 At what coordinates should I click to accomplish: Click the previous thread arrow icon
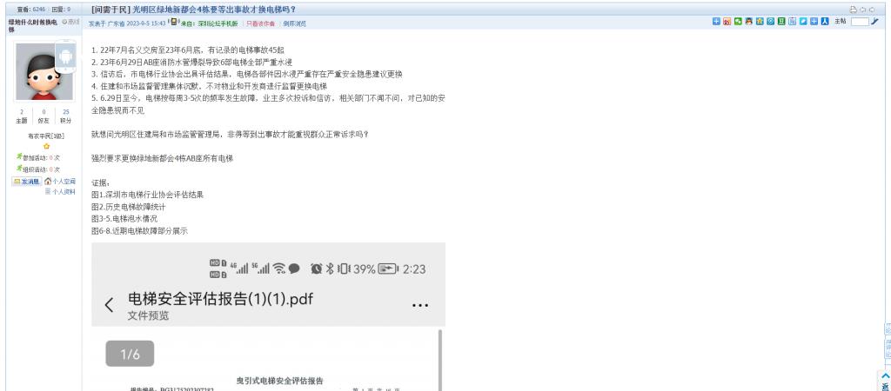click(862, 10)
